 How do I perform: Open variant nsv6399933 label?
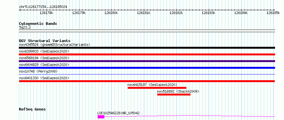pos(44,51)
